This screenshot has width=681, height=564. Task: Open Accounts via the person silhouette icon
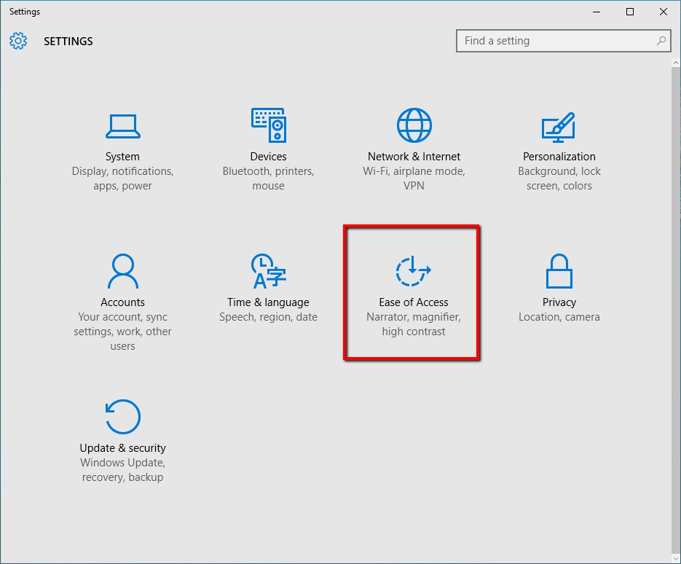tap(123, 271)
